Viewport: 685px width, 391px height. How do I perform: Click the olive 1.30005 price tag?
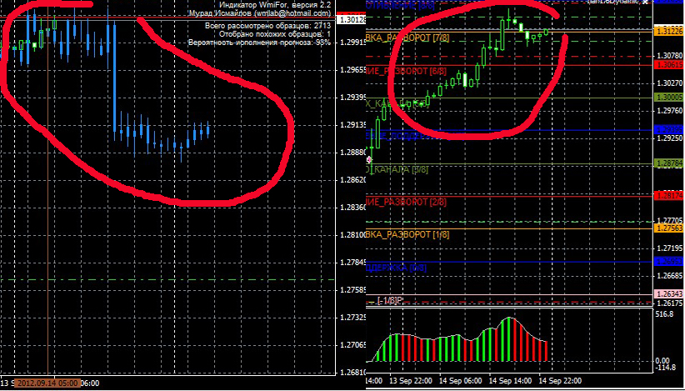point(669,98)
